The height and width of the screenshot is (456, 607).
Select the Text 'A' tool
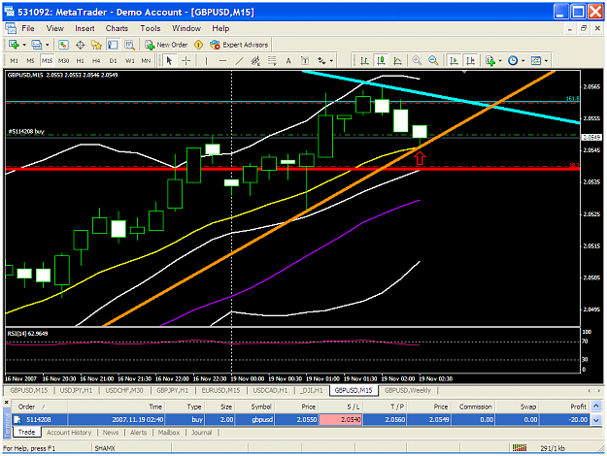pos(288,61)
